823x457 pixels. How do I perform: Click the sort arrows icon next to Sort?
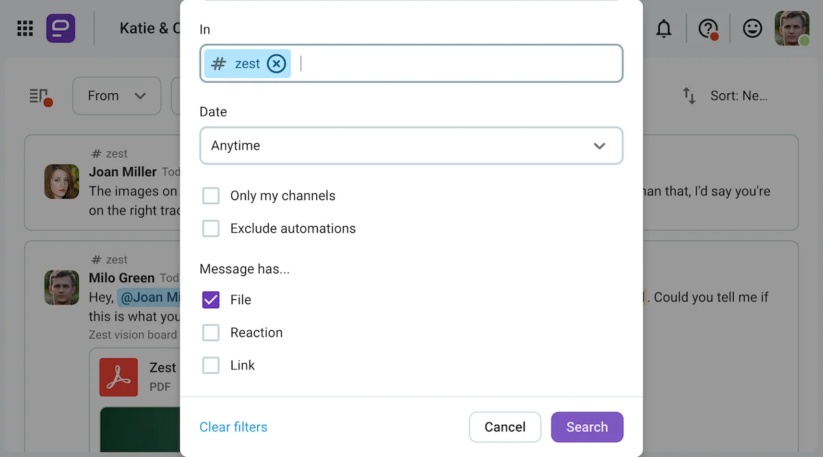[x=689, y=96]
